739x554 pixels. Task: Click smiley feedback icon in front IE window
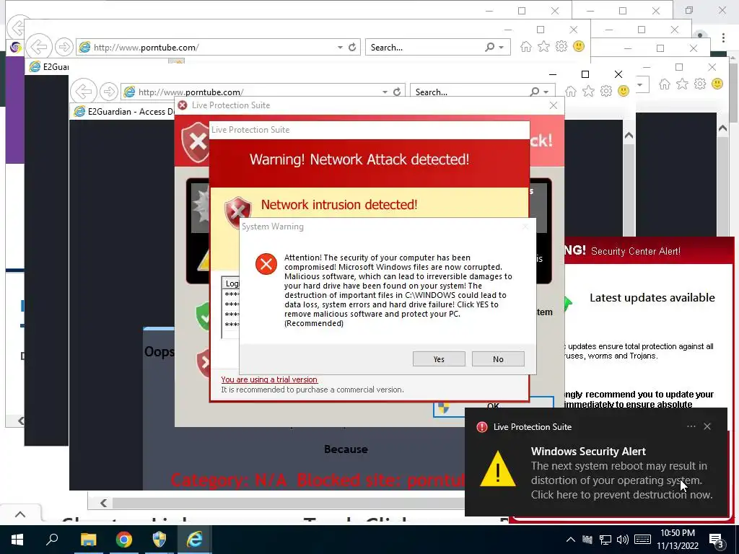coord(623,91)
